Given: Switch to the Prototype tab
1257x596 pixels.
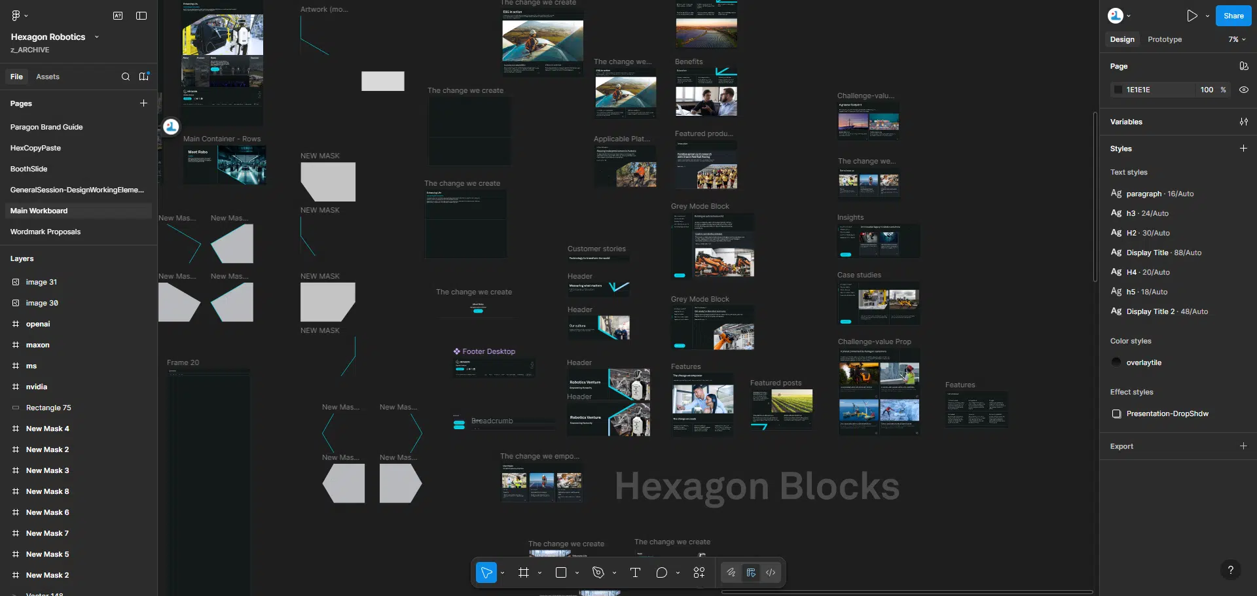Looking at the screenshot, I should pos(1164,39).
